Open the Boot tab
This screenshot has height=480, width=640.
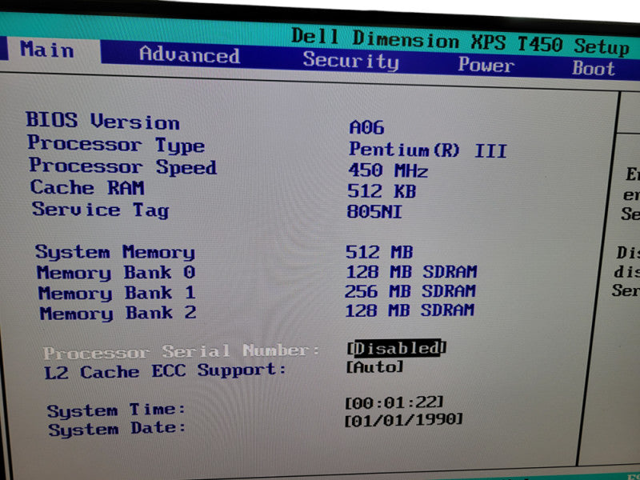(594, 68)
